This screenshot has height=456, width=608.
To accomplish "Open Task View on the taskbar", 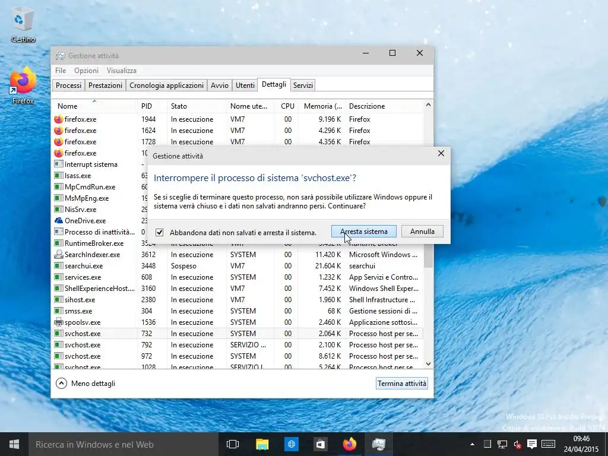I will [x=233, y=444].
